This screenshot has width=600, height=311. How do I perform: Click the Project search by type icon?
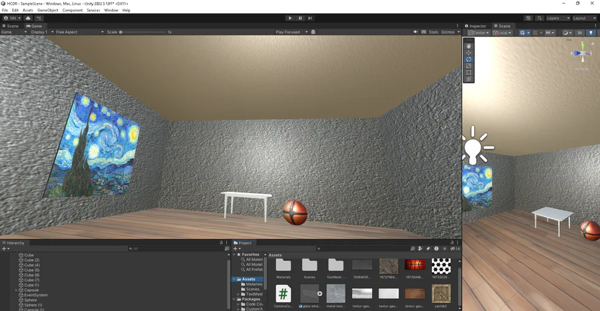point(420,248)
